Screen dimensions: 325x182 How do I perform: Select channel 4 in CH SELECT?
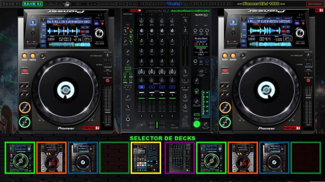[206, 44]
